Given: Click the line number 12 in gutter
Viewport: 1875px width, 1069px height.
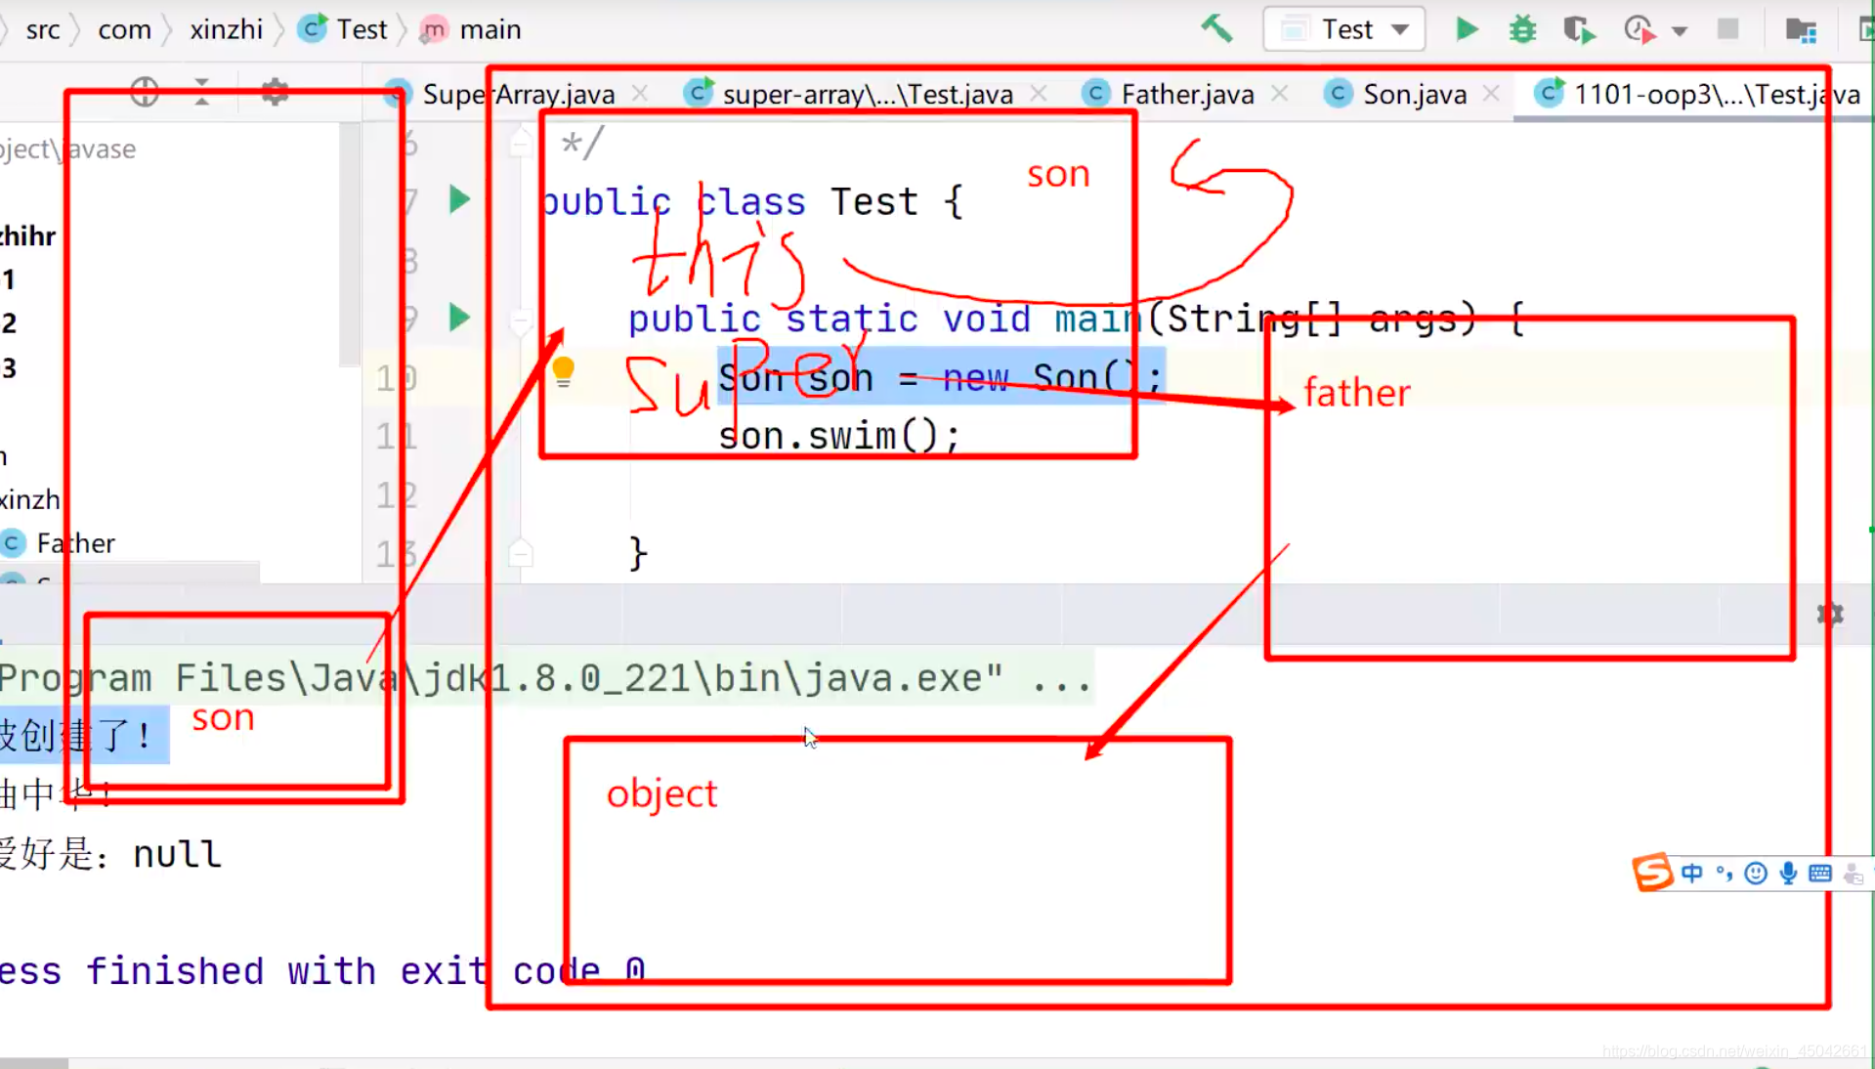Looking at the screenshot, I should (x=397, y=494).
